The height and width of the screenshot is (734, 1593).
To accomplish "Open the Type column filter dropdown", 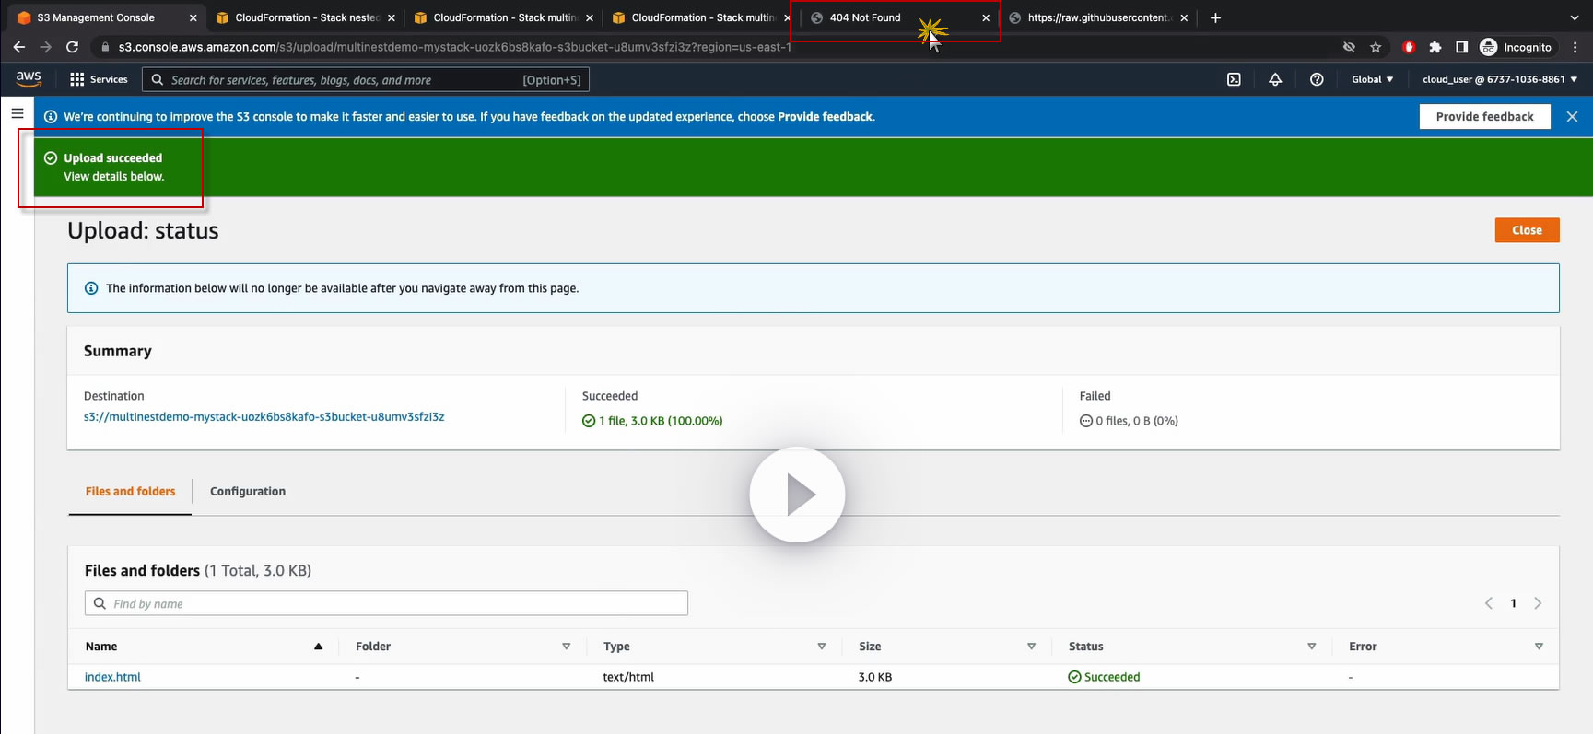I will [x=821, y=647].
